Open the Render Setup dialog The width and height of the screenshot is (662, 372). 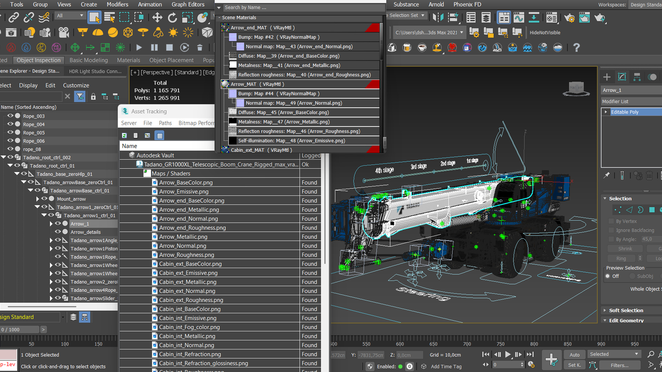[570, 17]
